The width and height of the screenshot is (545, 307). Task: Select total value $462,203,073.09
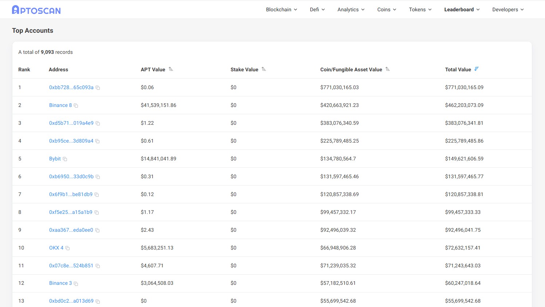coord(464,105)
